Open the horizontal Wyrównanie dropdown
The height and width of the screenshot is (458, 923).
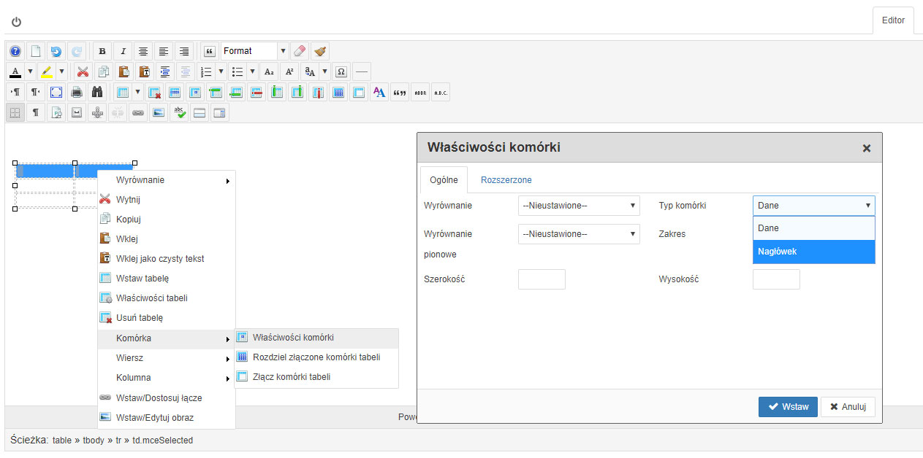[x=579, y=206]
